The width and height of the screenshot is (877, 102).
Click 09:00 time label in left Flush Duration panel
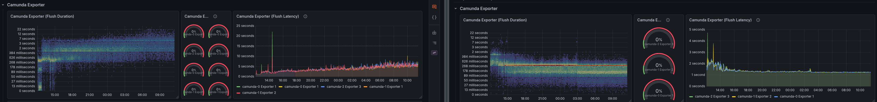[x=160, y=95]
